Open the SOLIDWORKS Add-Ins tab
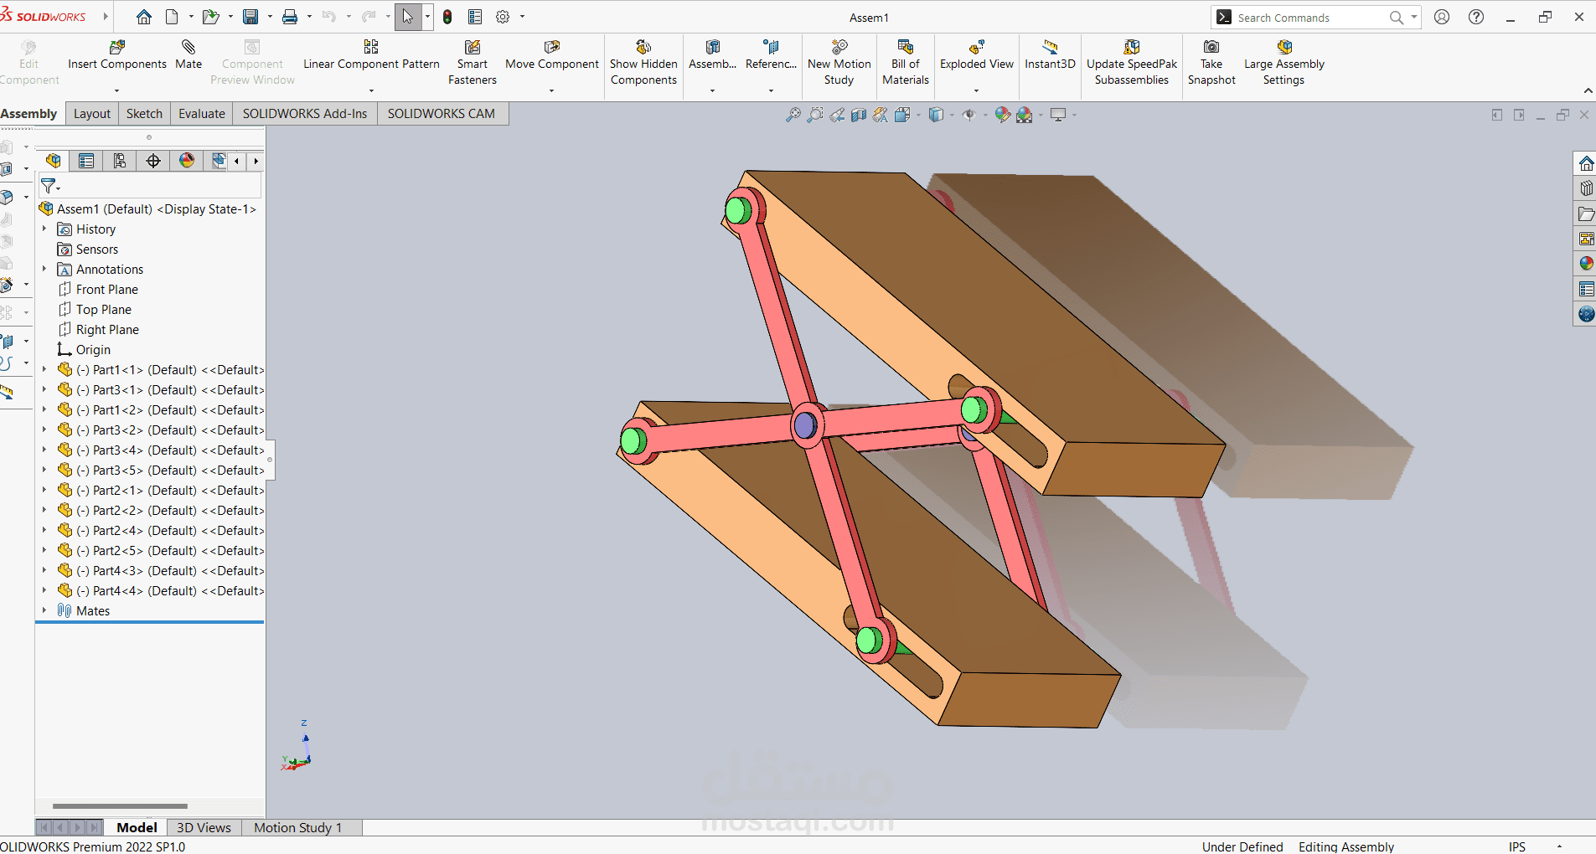Image resolution: width=1596 pixels, height=854 pixels. click(305, 114)
